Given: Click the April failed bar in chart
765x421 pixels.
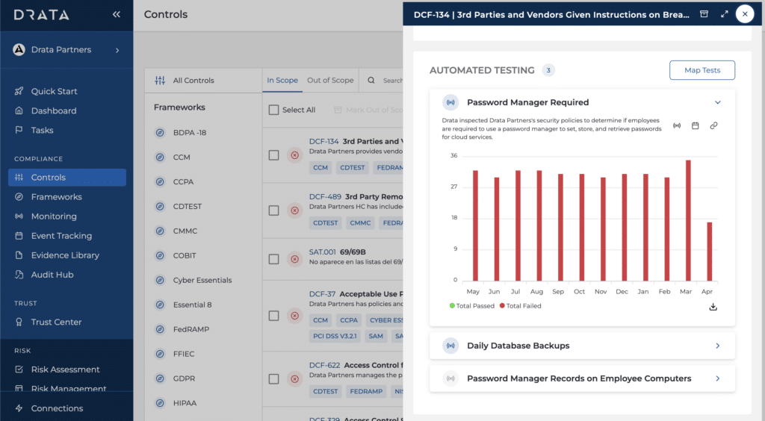Looking at the screenshot, I should click(x=710, y=252).
